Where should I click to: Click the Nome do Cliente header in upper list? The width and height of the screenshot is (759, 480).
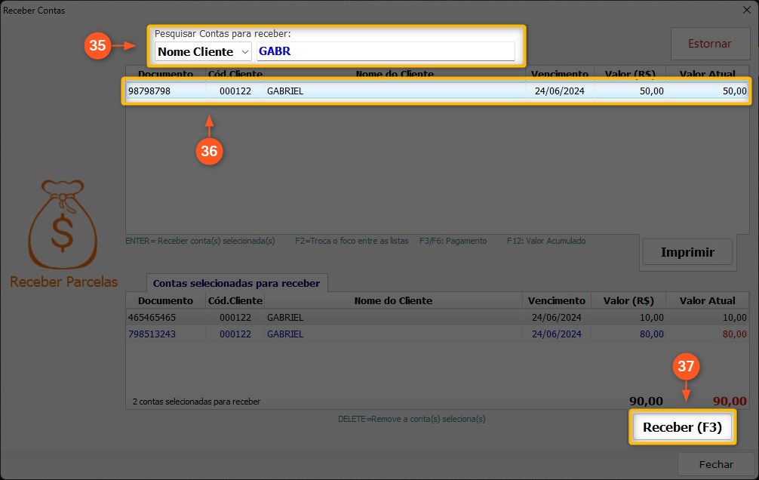coord(394,74)
